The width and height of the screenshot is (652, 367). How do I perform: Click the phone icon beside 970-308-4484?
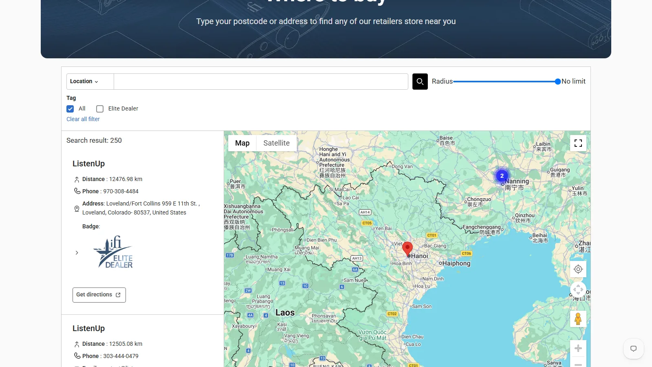point(77,191)
